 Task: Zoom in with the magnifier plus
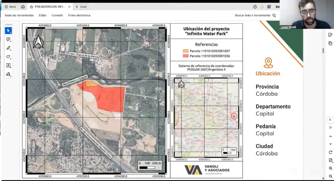tap(330, 168)
